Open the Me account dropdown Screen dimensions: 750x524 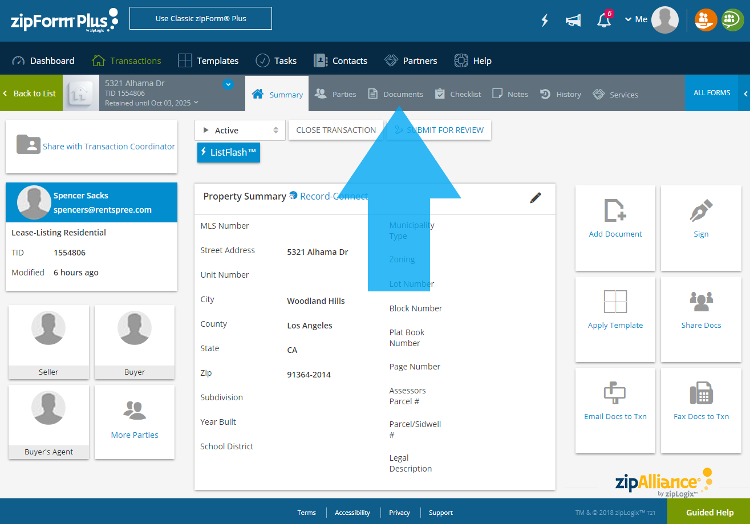(636, 19)
